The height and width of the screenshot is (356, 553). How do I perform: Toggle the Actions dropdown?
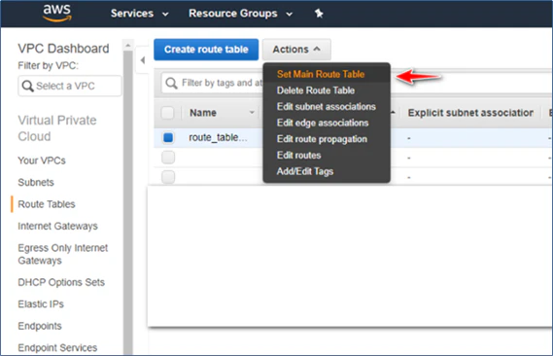pyautogui.click(x=296, y=50)
